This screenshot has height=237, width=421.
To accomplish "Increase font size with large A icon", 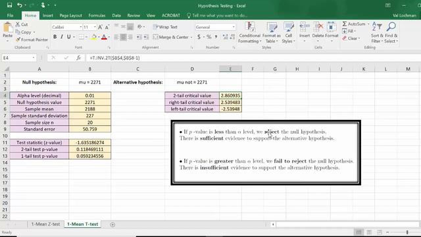I will [100, 27].
